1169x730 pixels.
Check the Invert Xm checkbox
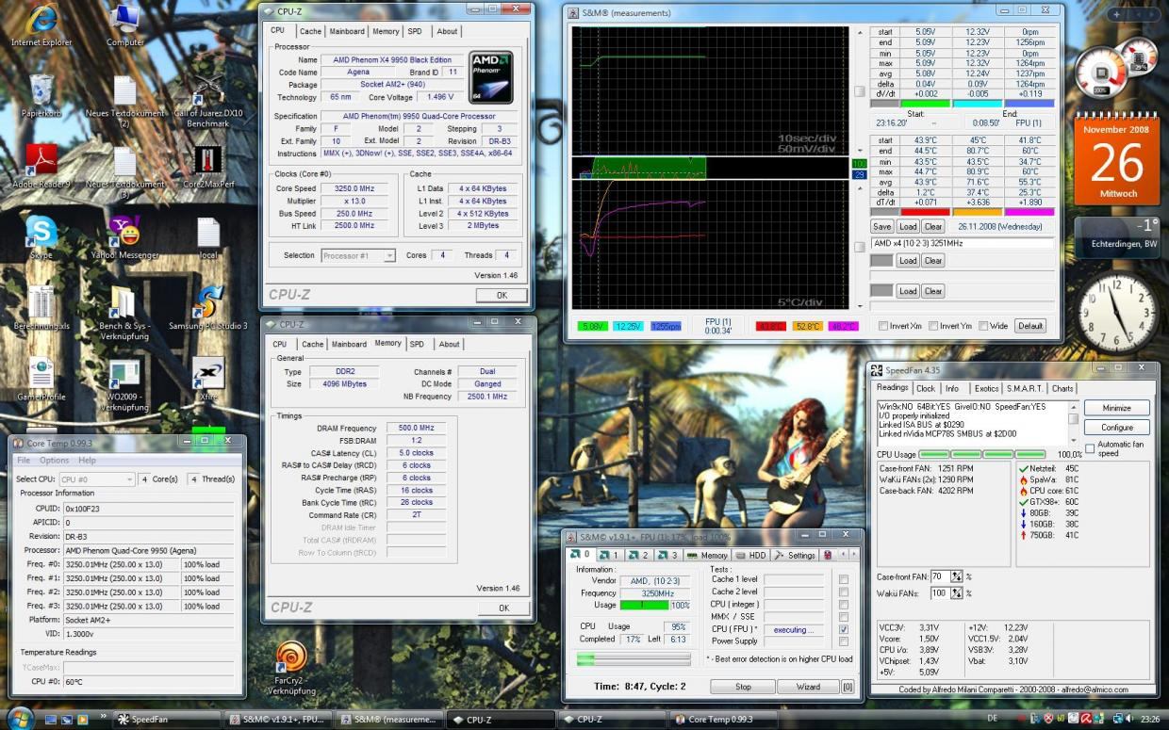tap(883, 326)
